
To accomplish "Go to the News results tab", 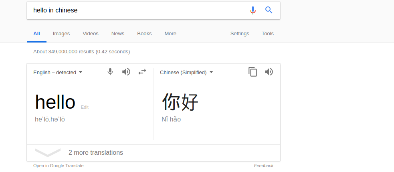I will coord(118,34).
